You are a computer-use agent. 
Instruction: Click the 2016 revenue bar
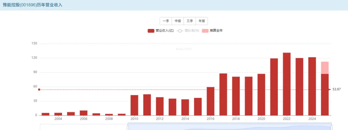coord(211,101)
